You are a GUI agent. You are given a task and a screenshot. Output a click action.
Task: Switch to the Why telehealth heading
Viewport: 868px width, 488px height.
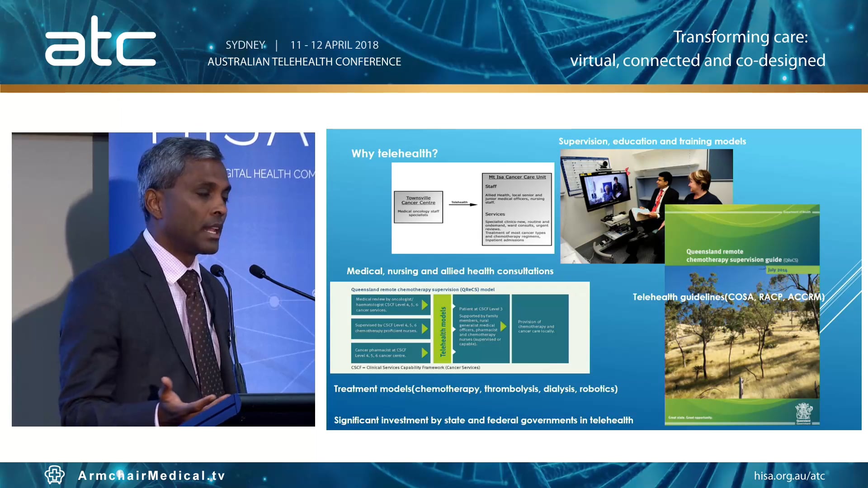point(394,154)
